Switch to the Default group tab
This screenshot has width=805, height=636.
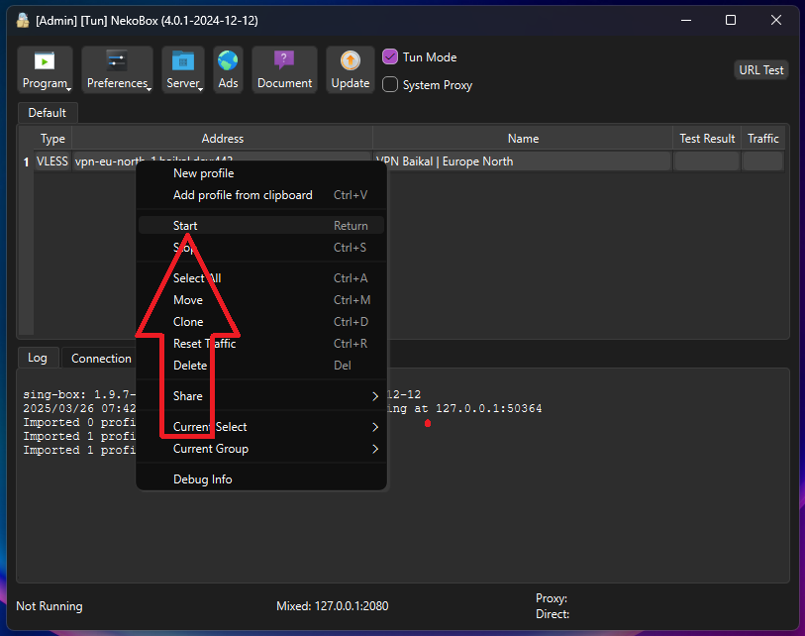tap(48, 113)
